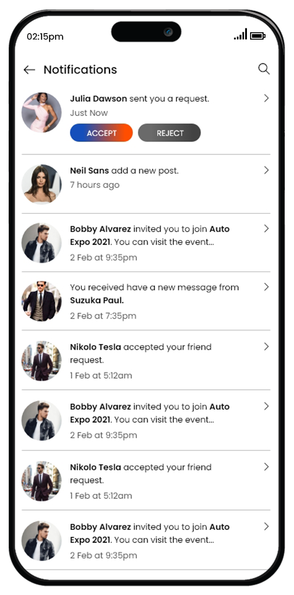Open search with the magnifier icon
The image size is (294, 595).
[x=264, y=69]
